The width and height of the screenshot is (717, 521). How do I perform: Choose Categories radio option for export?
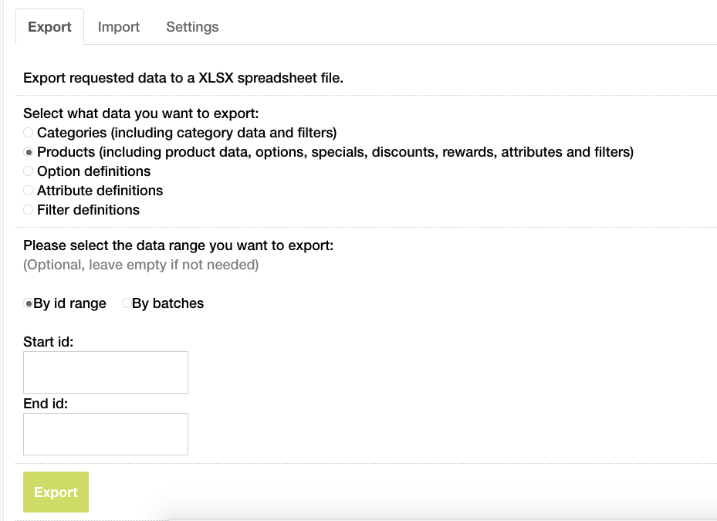coord(29,133)
